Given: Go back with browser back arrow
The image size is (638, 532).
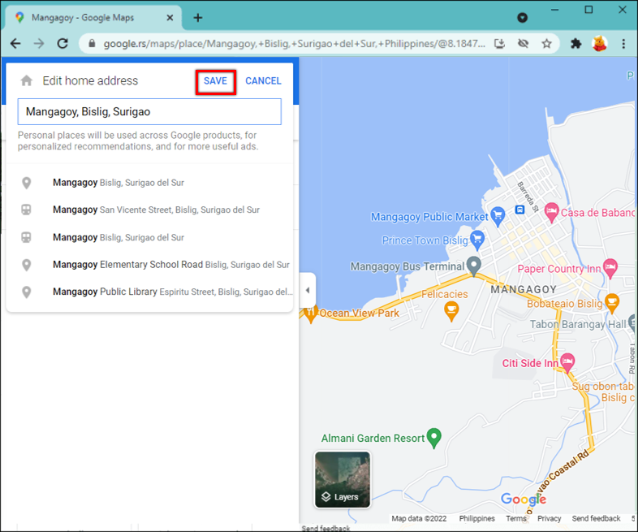Looking at the screenshot, I should pos(15,43).
